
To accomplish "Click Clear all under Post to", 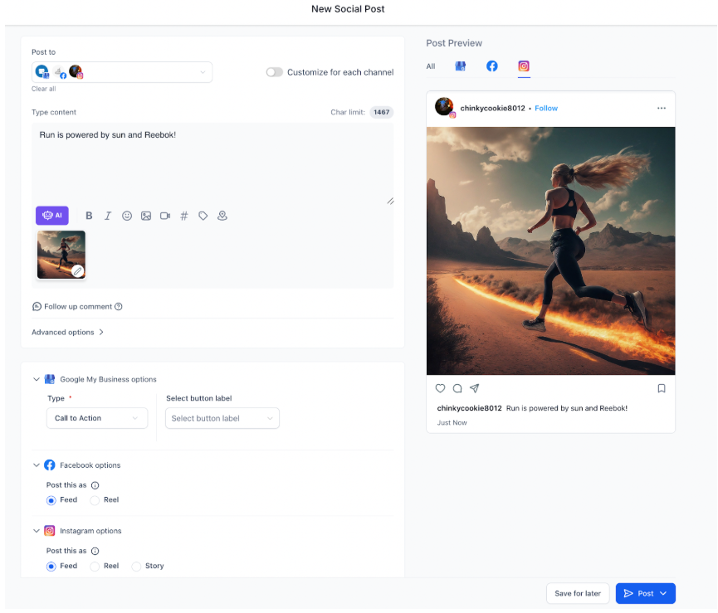I will [44, 89].
